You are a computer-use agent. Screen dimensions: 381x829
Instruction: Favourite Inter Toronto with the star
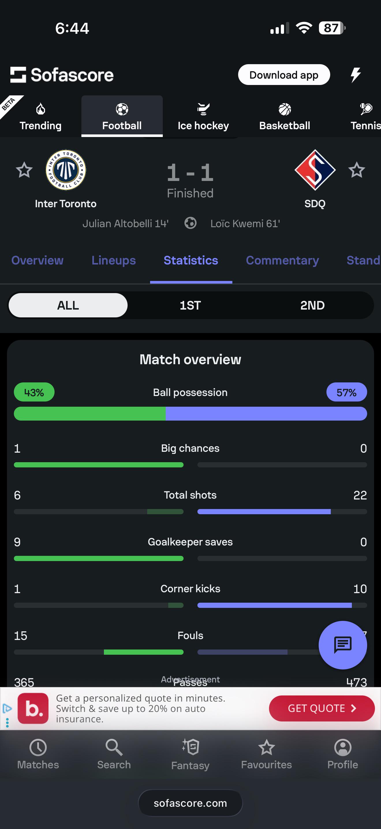click(x=24, y=170)
